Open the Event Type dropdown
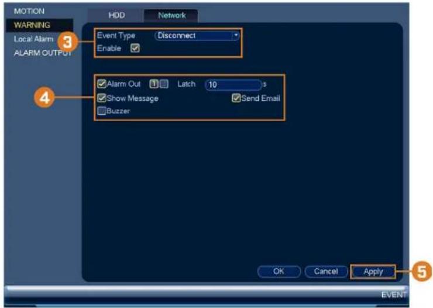This screenshot has width=433, height=308. [x=197, y=36]
